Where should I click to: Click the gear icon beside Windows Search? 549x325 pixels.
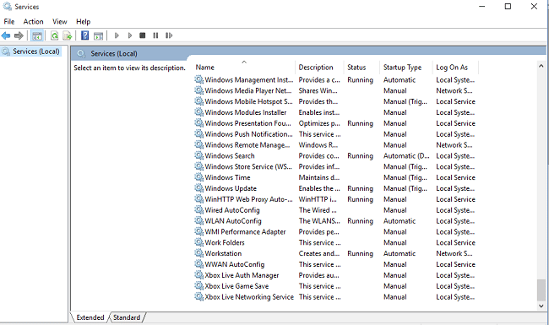pos(198,155)
